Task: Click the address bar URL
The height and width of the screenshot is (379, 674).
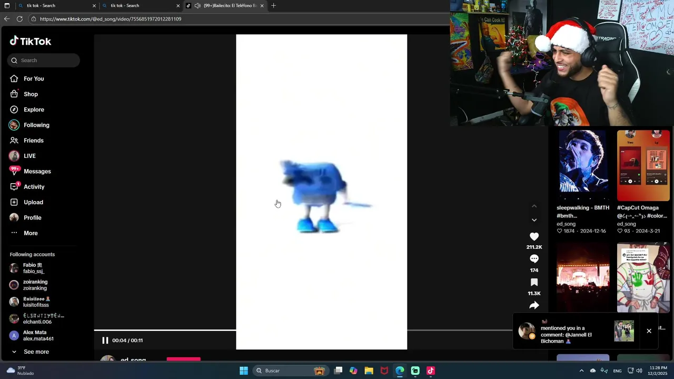Action: (x=111, y=19)
